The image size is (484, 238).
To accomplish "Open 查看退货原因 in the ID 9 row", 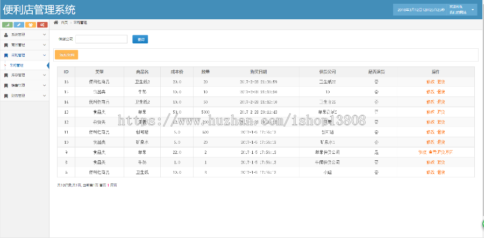I will coord(441,152).
